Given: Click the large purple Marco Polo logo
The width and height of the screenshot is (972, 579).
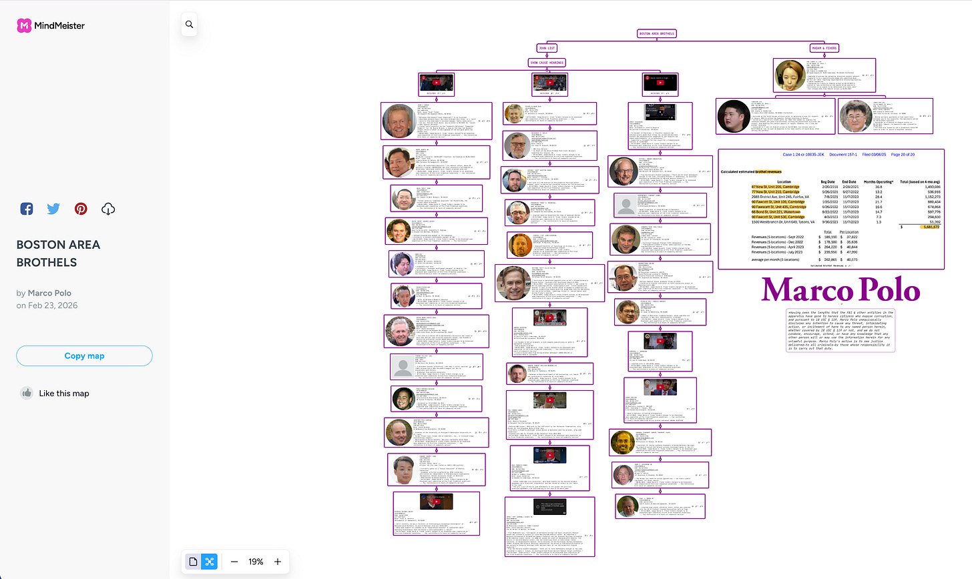Looking at the screenshot, I should pyautogui.click(x=841, y=289).
